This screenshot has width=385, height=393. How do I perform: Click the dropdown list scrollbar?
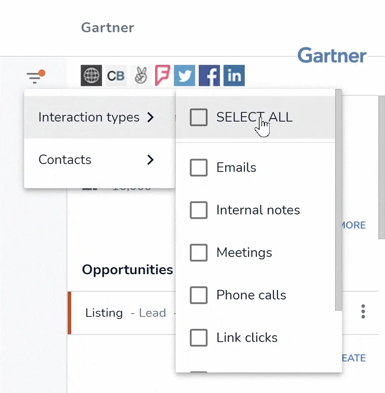(x=338, y=200)
